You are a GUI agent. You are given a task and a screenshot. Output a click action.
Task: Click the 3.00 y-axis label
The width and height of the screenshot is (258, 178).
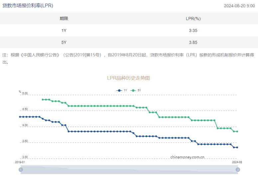[25, 157]
